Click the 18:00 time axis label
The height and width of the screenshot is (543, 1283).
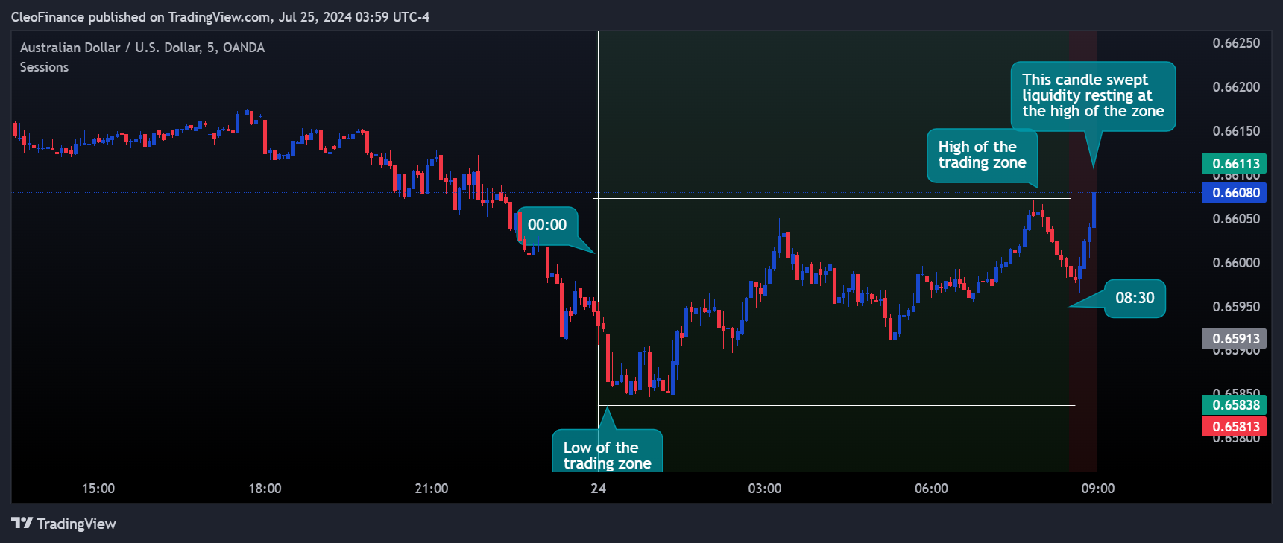click(x=265, y=489)
